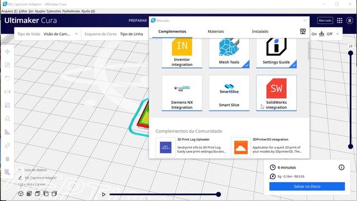Switch to left side view cube icon
The image size is (357, 201).
pos(46,194)
